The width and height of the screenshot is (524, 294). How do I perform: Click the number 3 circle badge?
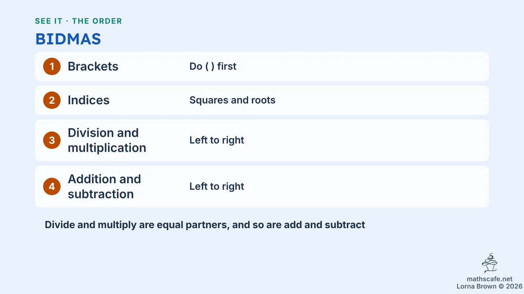(x=52, y=140)
